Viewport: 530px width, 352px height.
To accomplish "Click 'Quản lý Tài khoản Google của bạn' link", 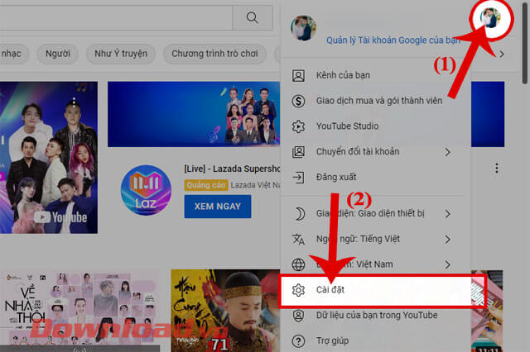I will 393,40.
